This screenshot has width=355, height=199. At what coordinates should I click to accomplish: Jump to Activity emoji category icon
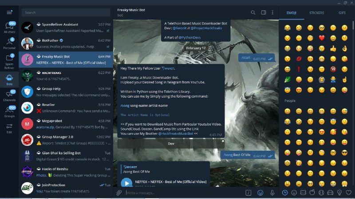click(x=321, y=193)
